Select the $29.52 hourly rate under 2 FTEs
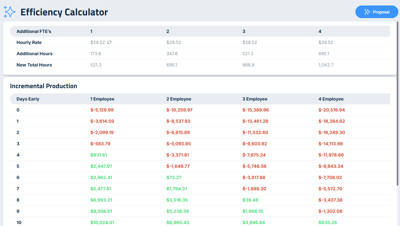 (174, 43)
